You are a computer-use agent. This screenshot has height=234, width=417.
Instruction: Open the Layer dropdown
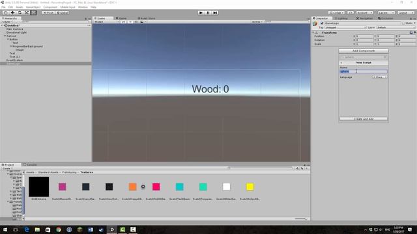point(395,27)
